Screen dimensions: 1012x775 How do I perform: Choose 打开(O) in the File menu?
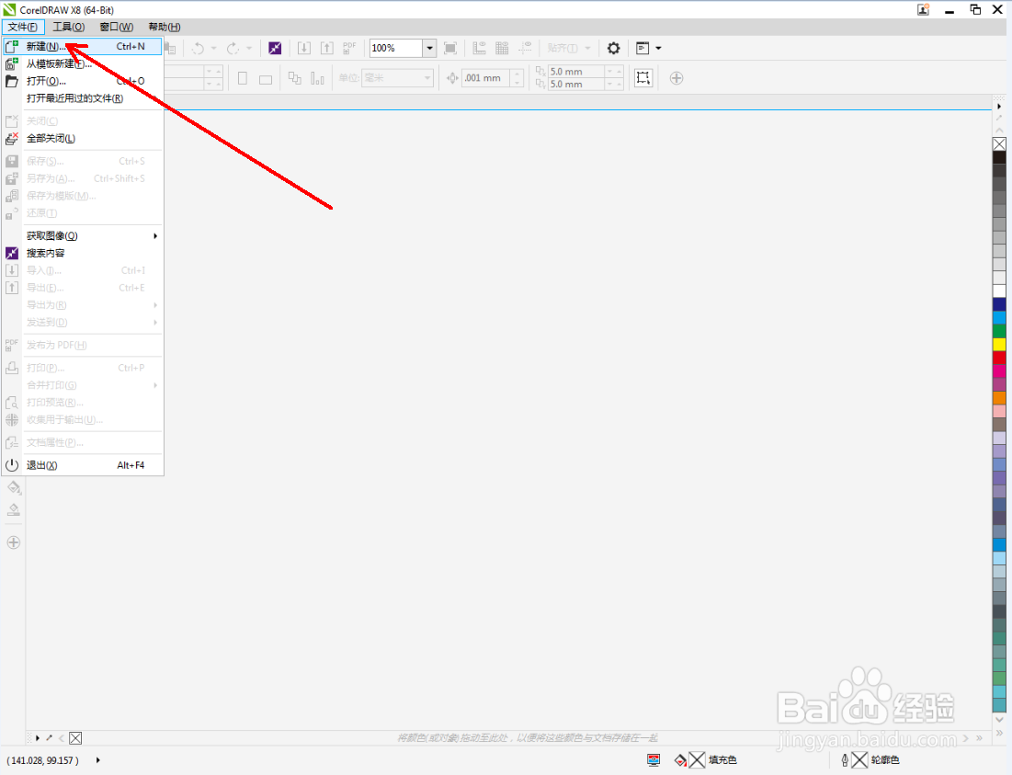tap(83, 81)
